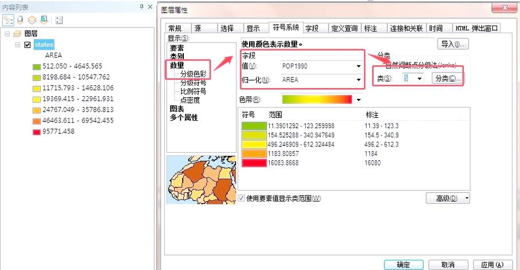520x270 pixels.
Task: Open the 色带 color ramp dropdown
Action: pyautogui.click(x=359, y=100)
